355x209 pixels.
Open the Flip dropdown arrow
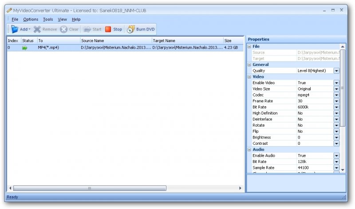pyautogui.click(x=336, y=132)
